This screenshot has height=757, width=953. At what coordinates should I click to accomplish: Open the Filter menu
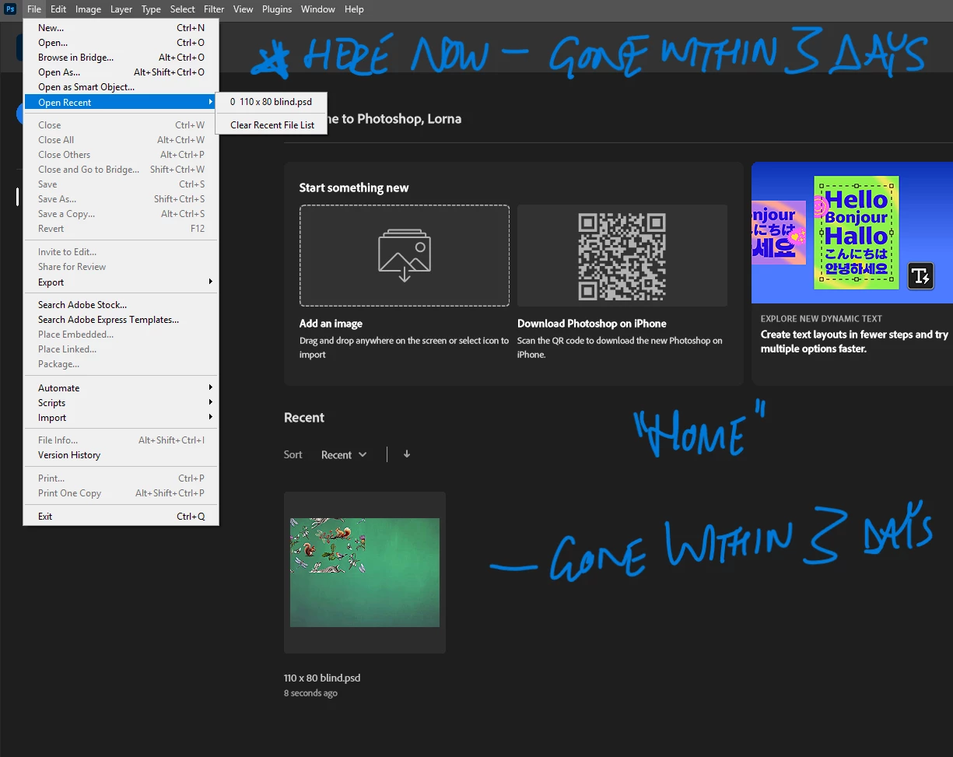coord(214,9)
